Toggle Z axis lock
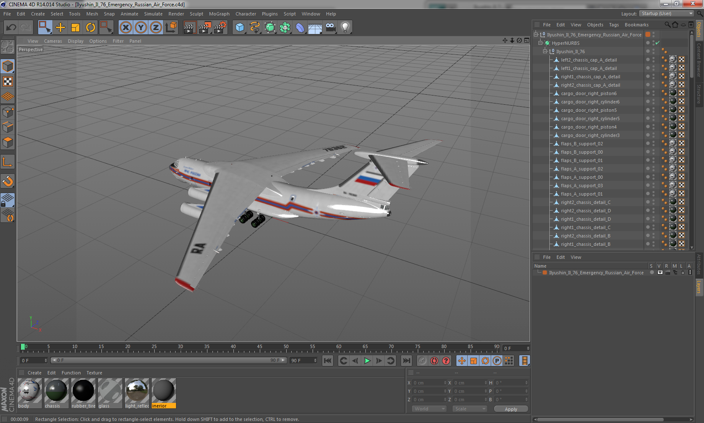Viewport: 704px width, 423px height. (156, 28)
